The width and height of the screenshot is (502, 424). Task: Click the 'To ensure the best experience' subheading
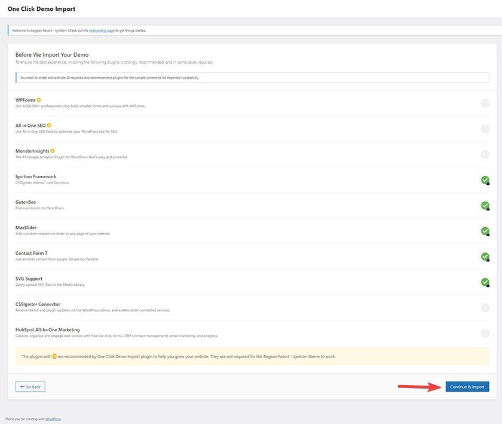(114, 62)
